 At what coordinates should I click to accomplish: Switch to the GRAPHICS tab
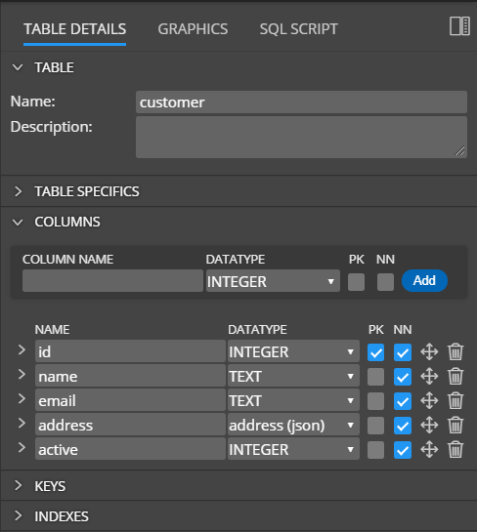(x=193, y=29)
